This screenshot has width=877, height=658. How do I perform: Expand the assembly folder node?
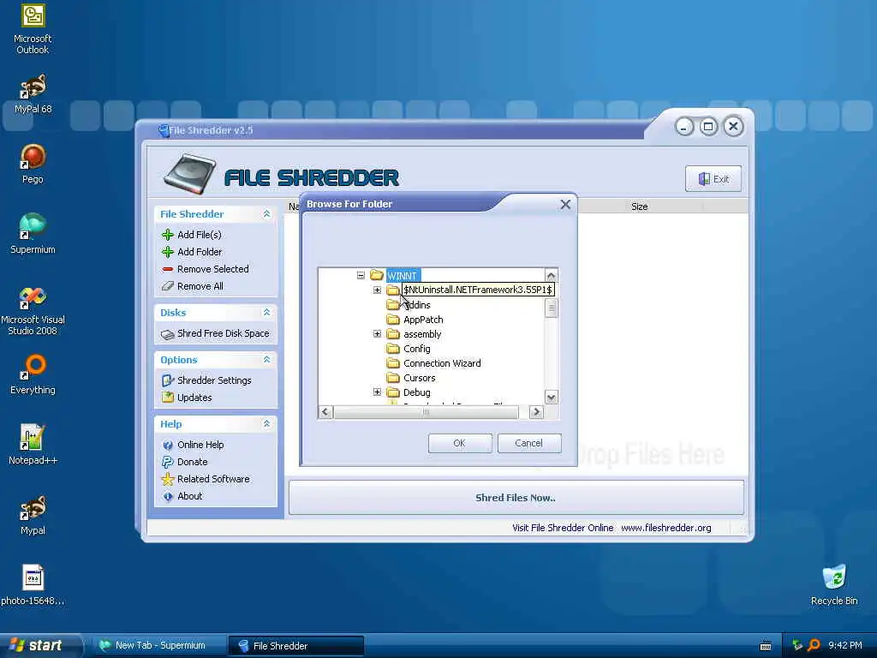[377, 333]
